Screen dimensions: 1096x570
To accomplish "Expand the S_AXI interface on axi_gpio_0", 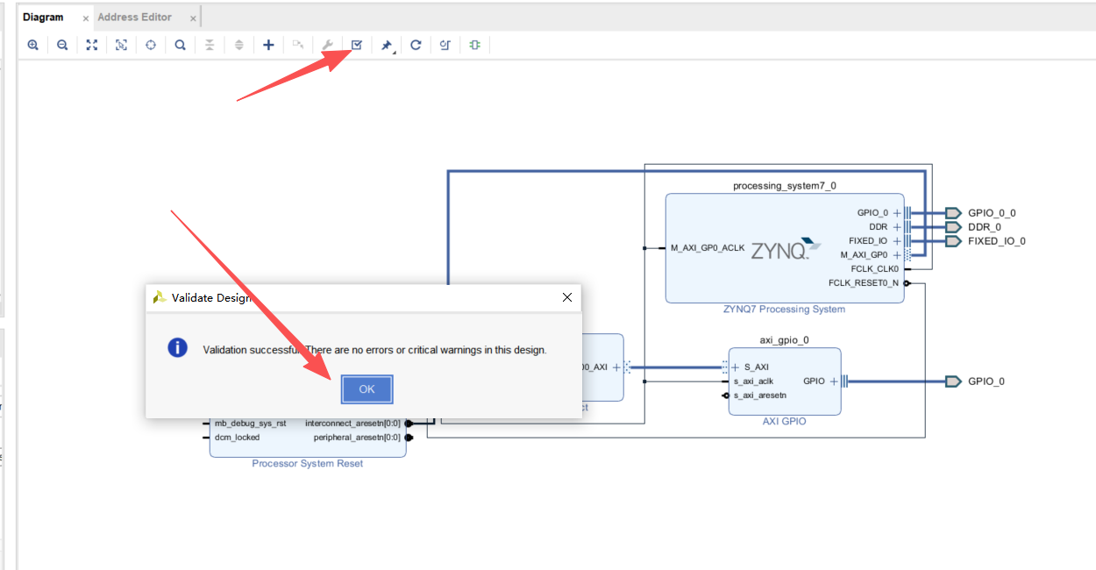I will [735, 367].
